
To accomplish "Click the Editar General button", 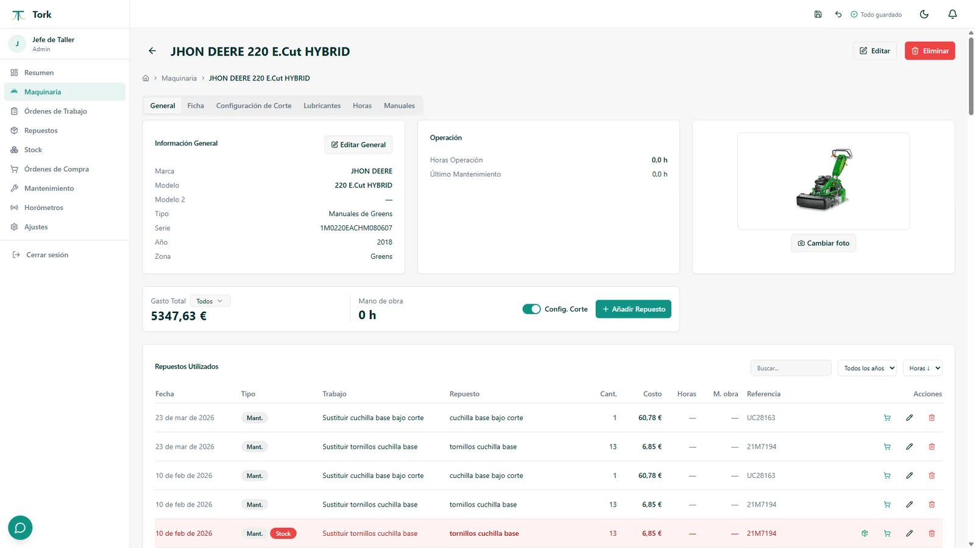I will coord(358,144).
